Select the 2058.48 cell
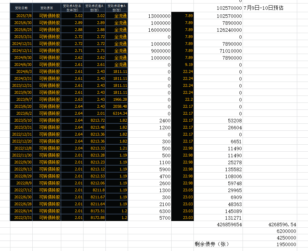The height and width of the screenshot is (251, 308). tap(117, 106)
